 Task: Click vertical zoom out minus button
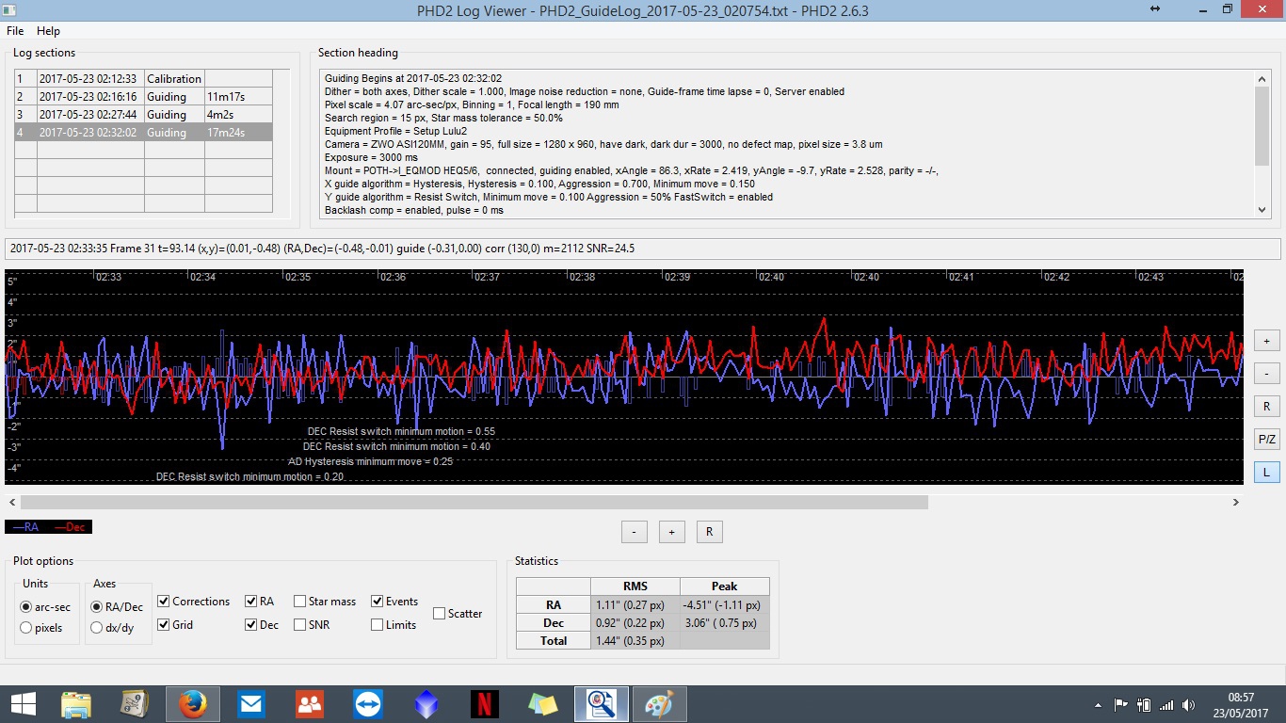point(1266,374)
